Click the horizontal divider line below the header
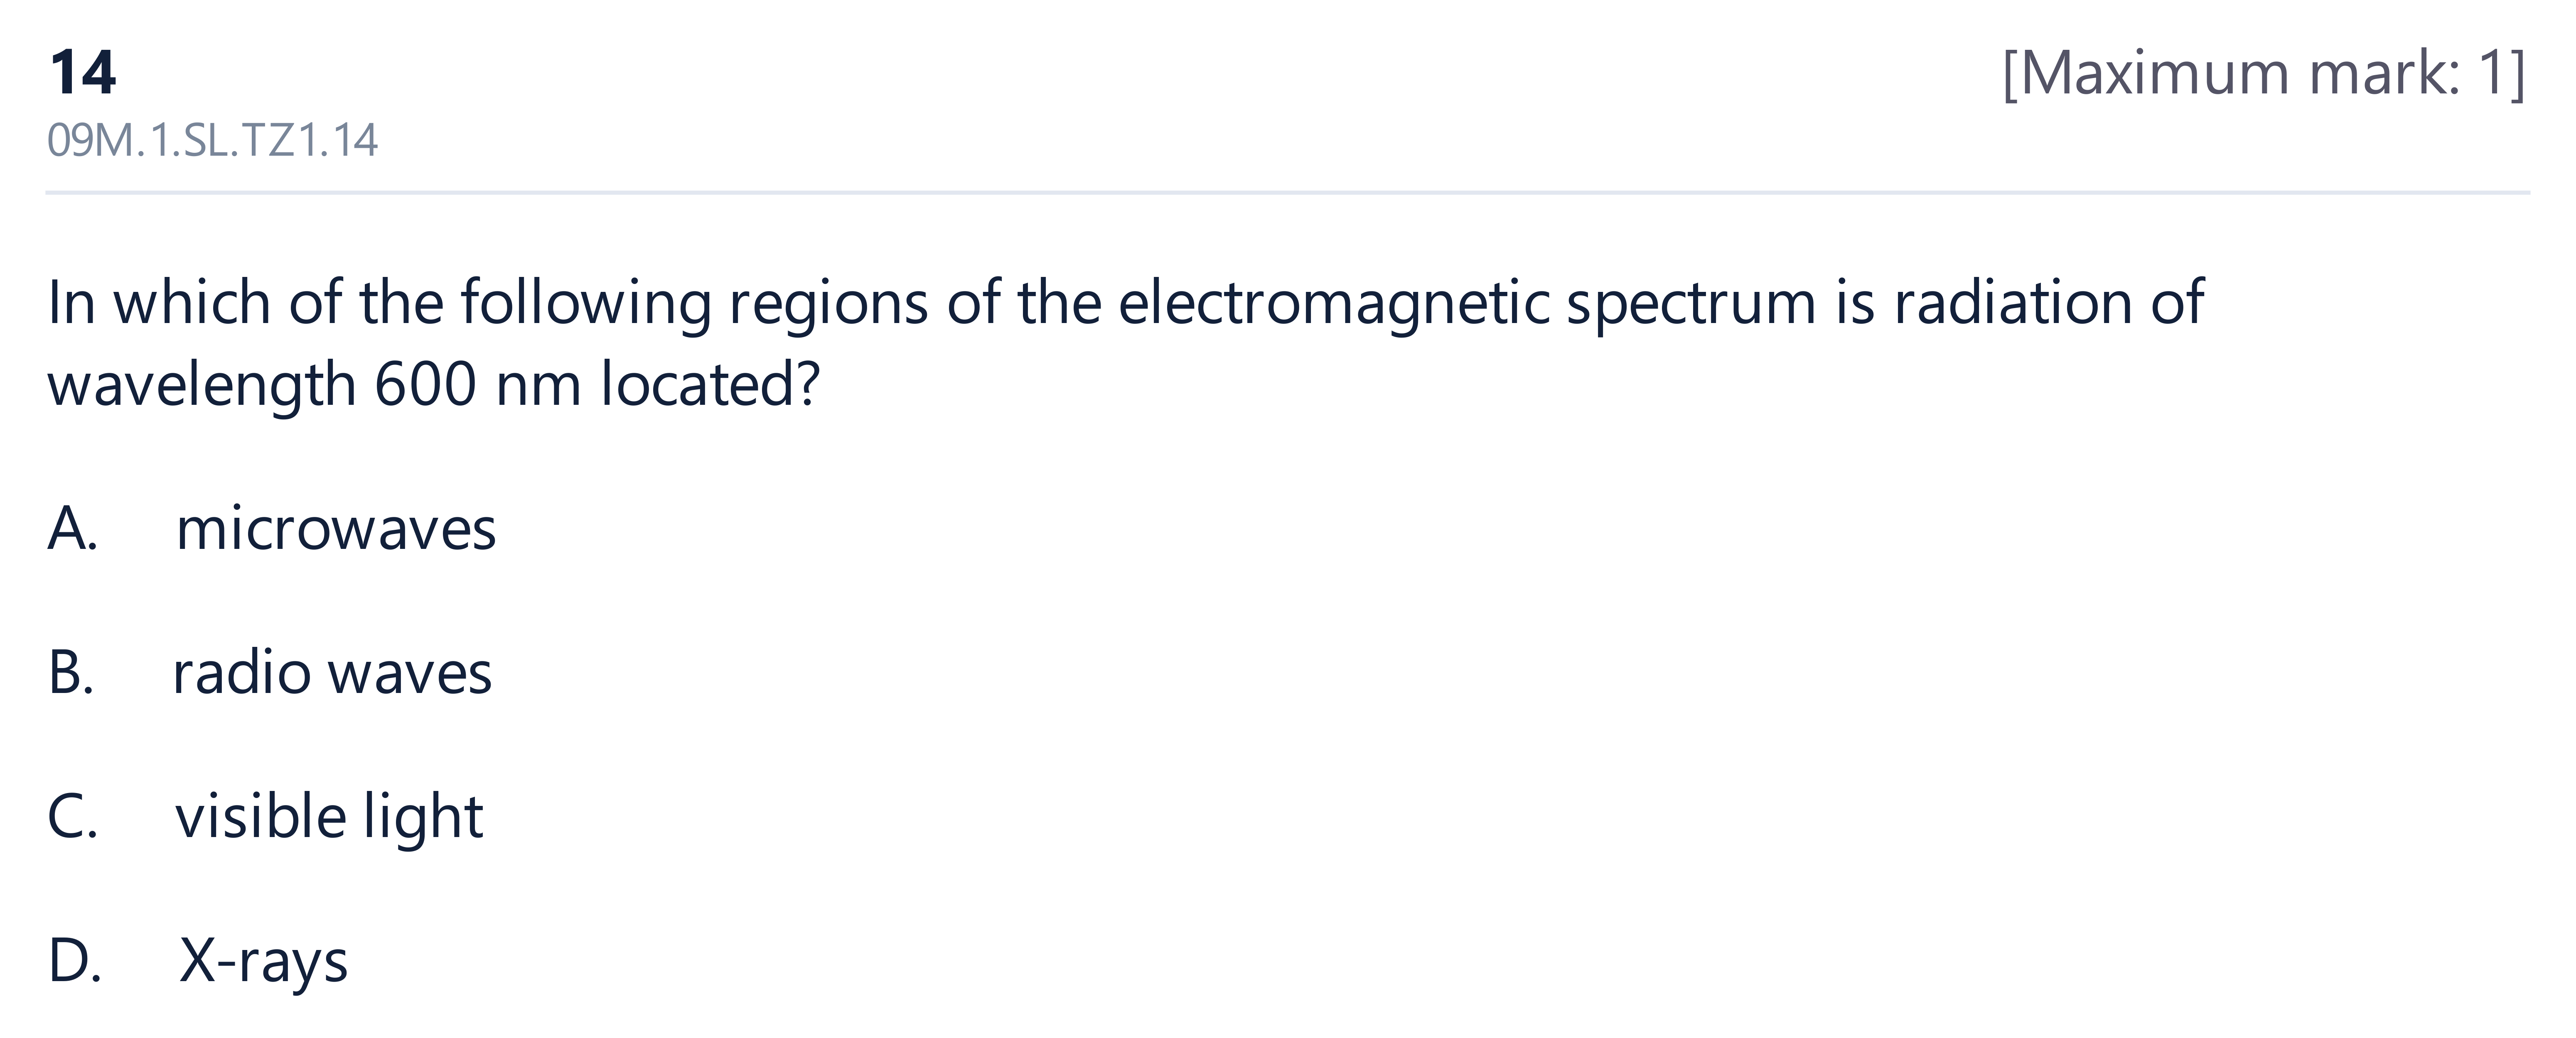 [x=1288, y=192]
